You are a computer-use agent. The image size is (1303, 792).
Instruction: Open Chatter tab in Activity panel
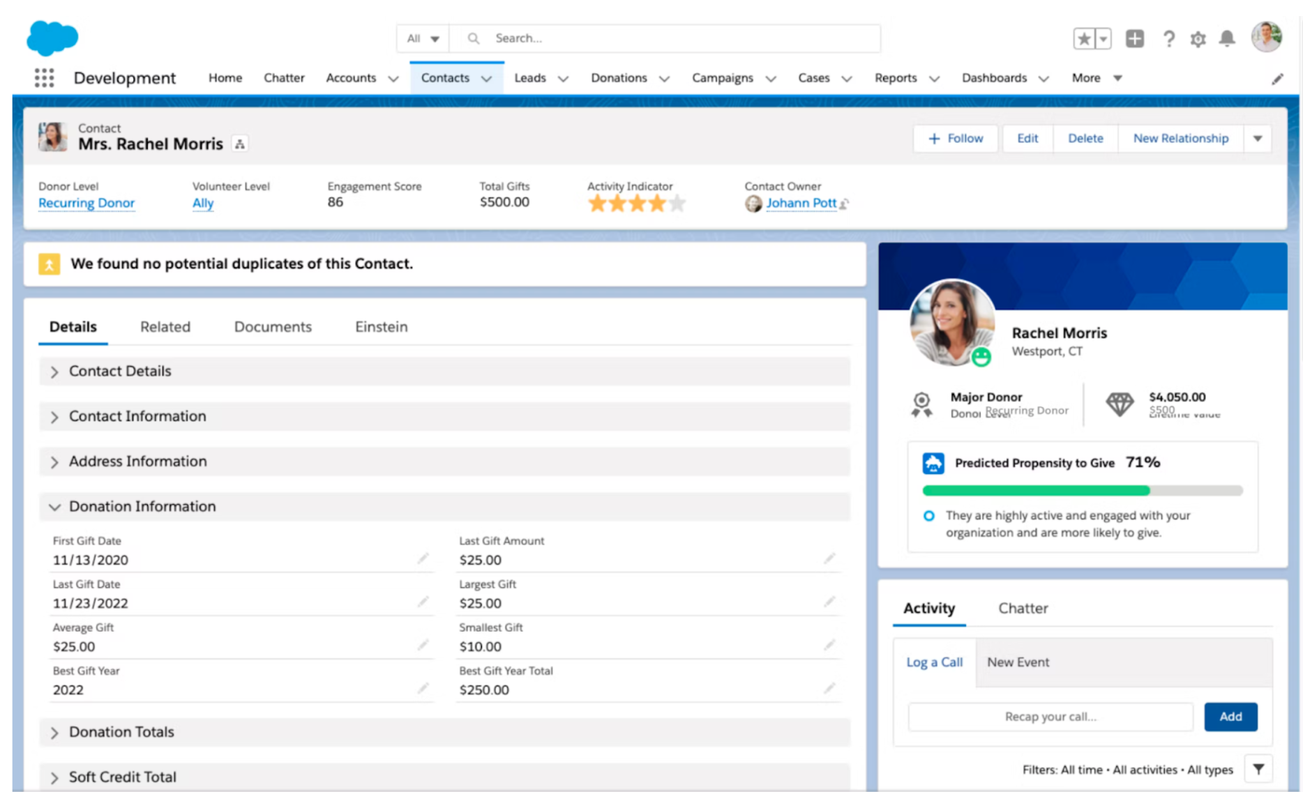[x=1023, y=608]
